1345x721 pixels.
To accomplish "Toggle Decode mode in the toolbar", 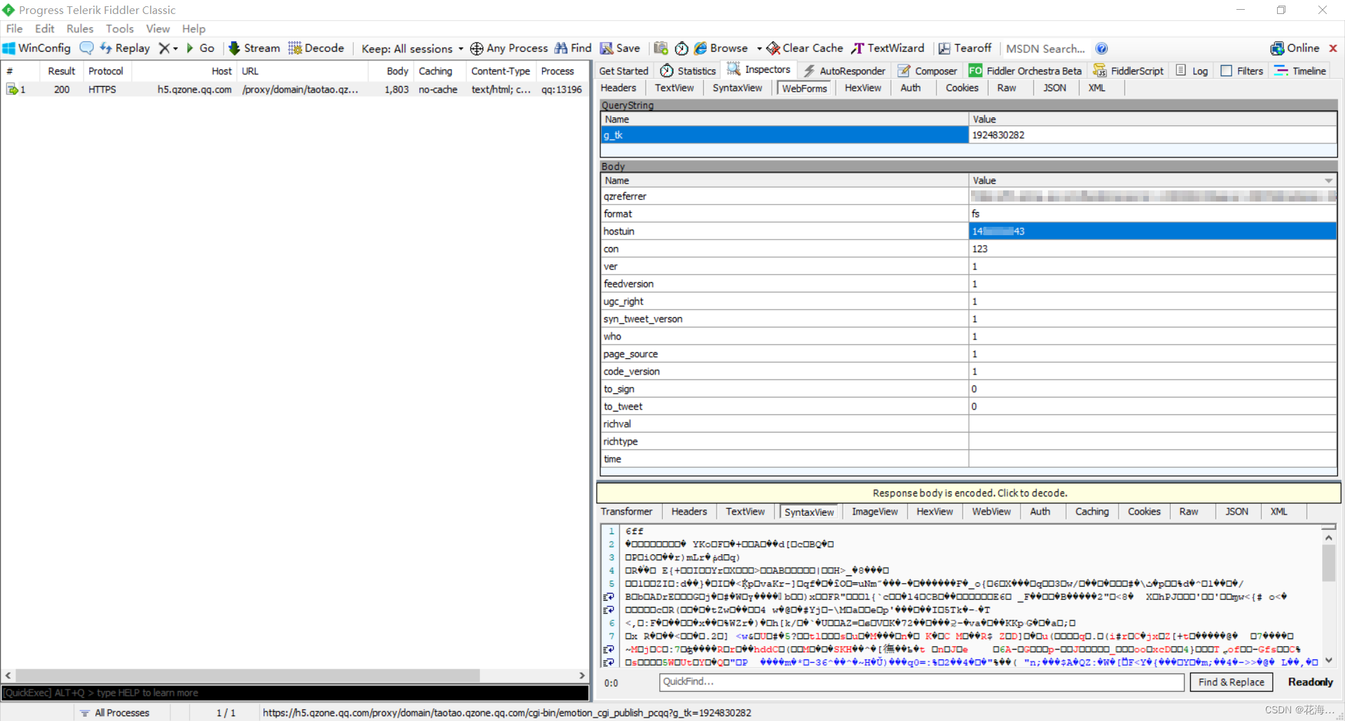I will coord(316,48).
